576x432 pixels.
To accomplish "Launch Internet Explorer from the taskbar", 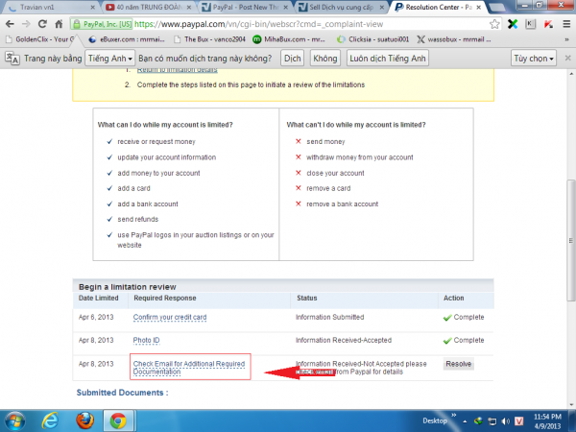I will click(50, 420).
